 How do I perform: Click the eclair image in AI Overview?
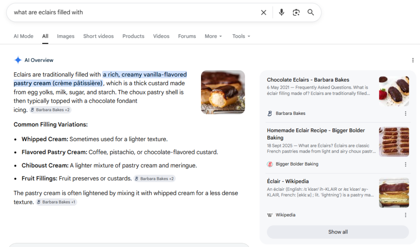point(223,92)
